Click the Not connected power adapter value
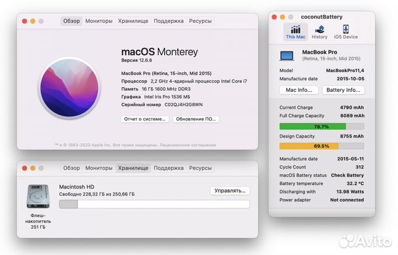Screen dimensions: 398x255 [347, 200]
